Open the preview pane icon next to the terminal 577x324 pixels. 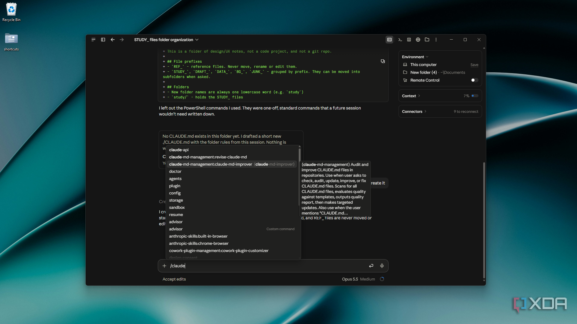click(x=409, y=40)
